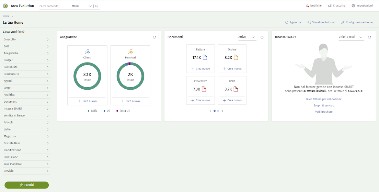
Task: Expand the Contabilità sidebar menu
Action: coord(26,67)
